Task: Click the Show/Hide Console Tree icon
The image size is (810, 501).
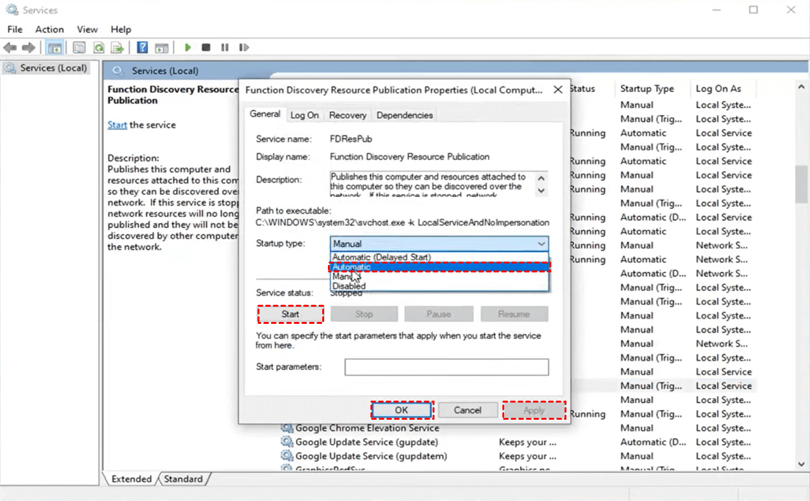Action: (55, 48)
